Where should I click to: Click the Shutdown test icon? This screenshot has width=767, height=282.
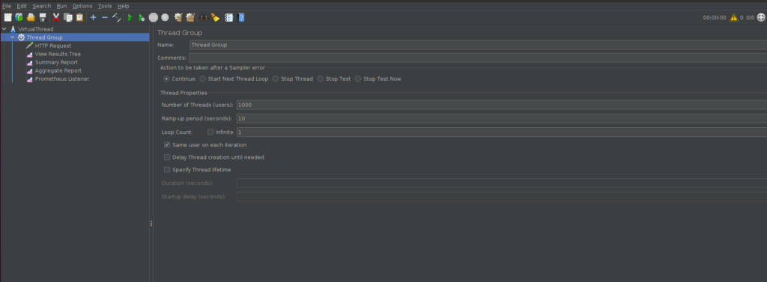click(x=165, y=18)
